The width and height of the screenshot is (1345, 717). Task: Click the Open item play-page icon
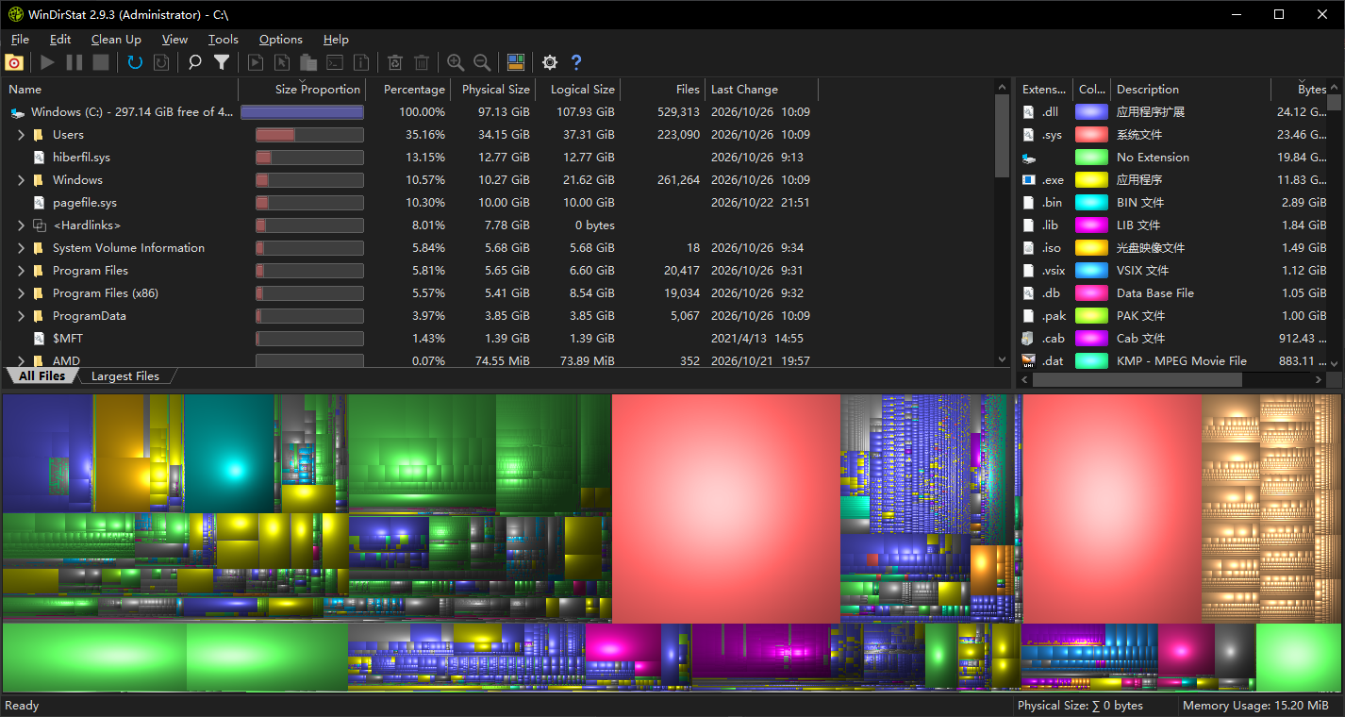pos(256,62)
